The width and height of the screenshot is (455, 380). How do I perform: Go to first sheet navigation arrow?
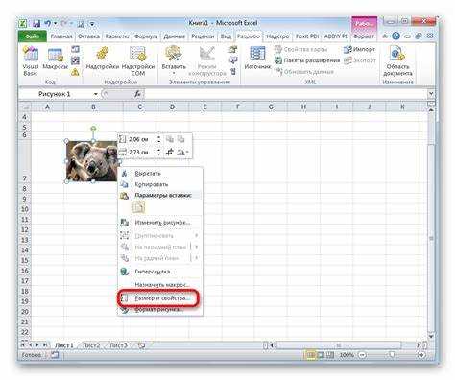23,345
